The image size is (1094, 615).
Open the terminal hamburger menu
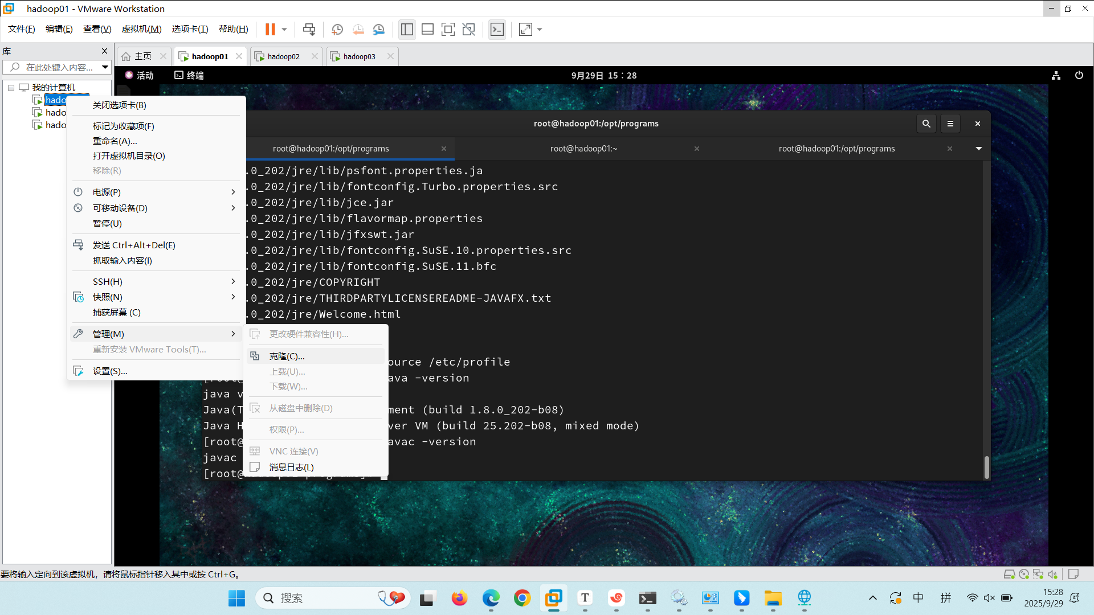pyautogui.click(x=950, y=124)
